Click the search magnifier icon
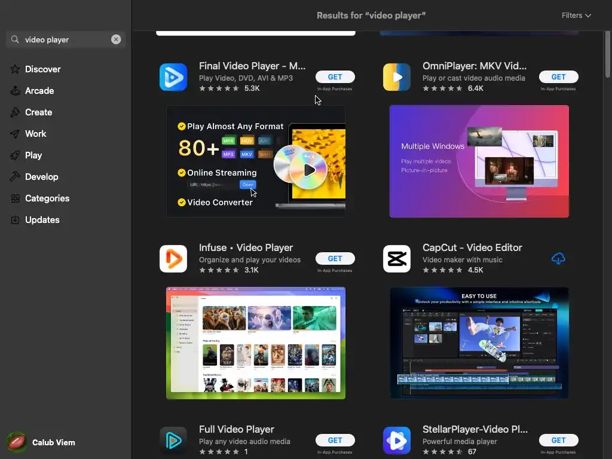612x459 pixels. click(x=15, y=39)
